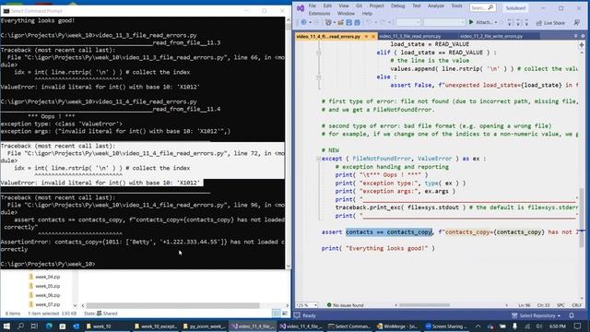
Task: Open Task View from the taskbar
Action: tap(34, 326)
